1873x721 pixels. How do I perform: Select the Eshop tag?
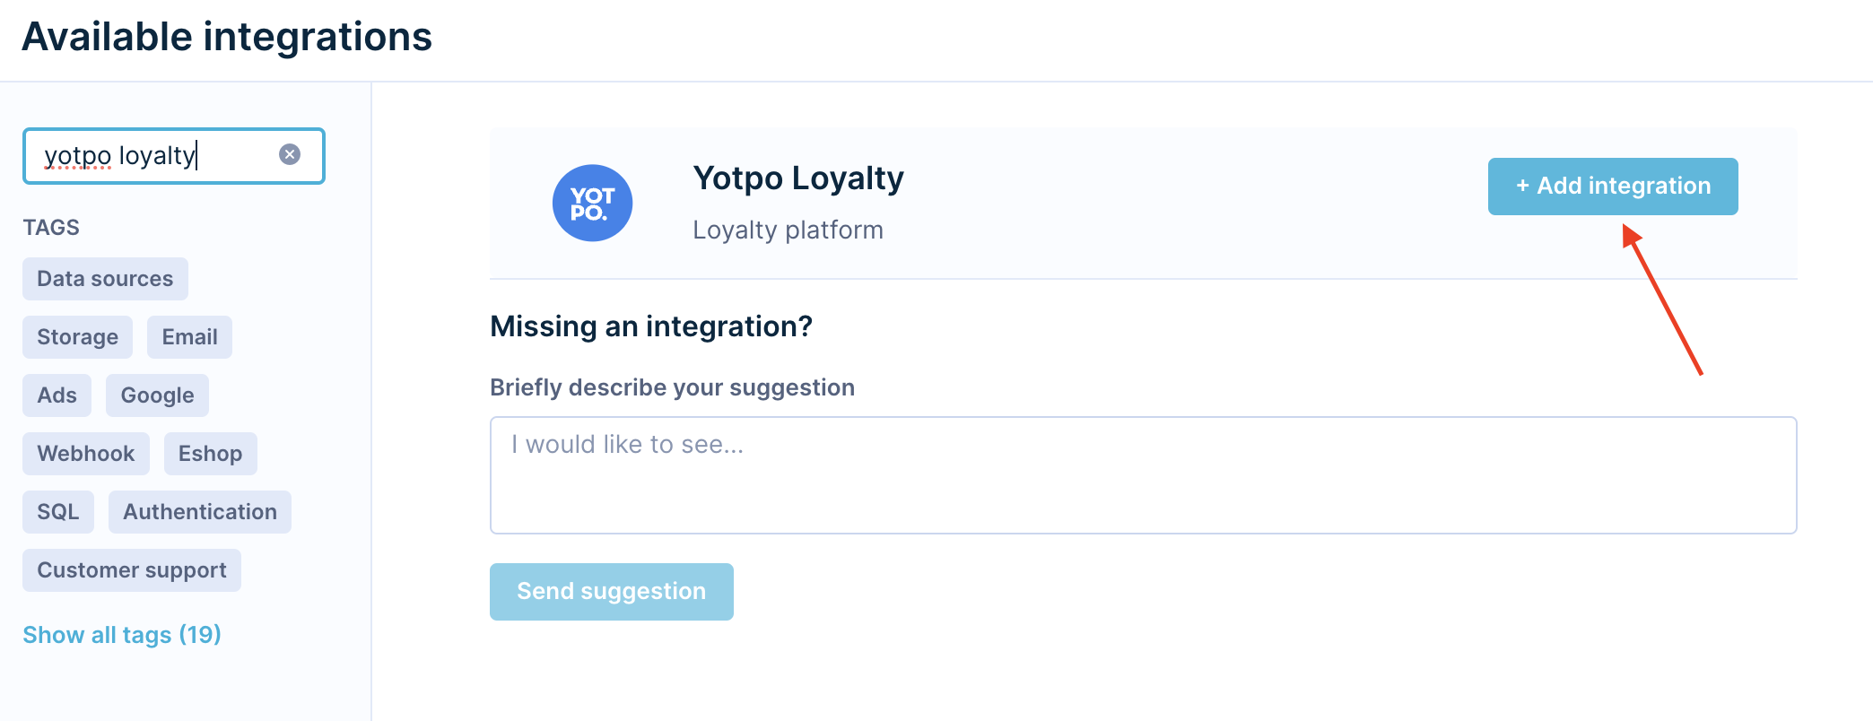point(210,454)
